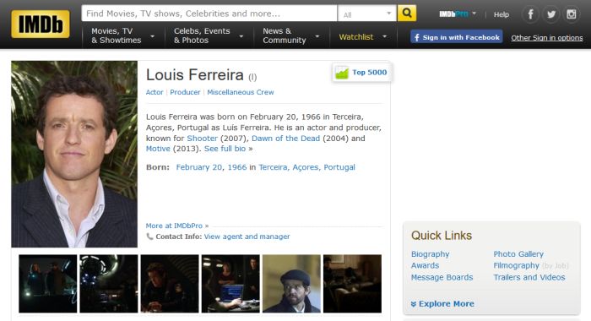Click Louis Ferreira's main portrait photo

tap(74, 154)
